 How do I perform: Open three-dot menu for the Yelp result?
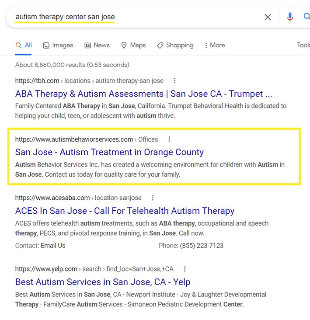pyautogui.click(x=185, y=269)
